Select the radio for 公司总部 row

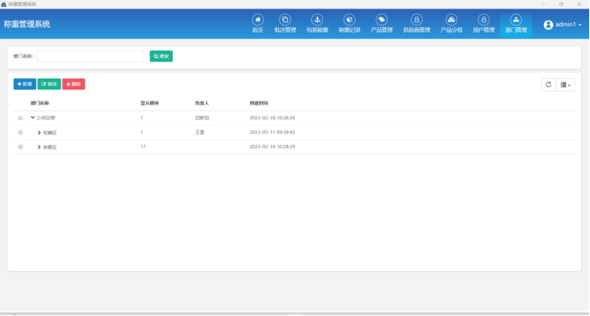point(20,118)
